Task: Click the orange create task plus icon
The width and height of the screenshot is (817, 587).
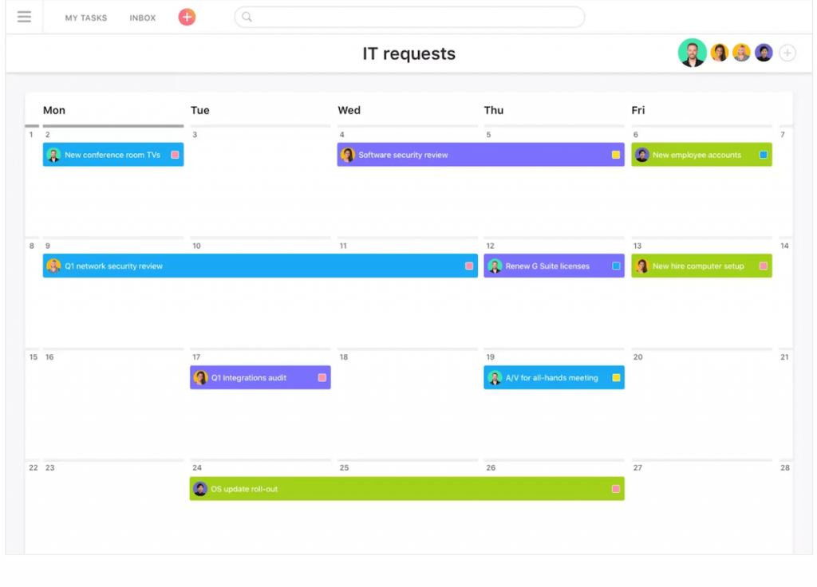Action: click(186, 17)
